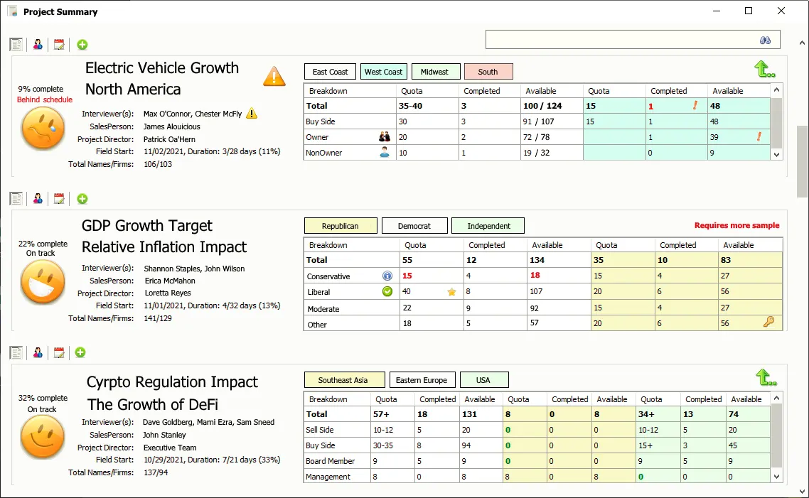Click gold star icon in Liberal row
The image size is (809, 498).
(x=451, y=292)
